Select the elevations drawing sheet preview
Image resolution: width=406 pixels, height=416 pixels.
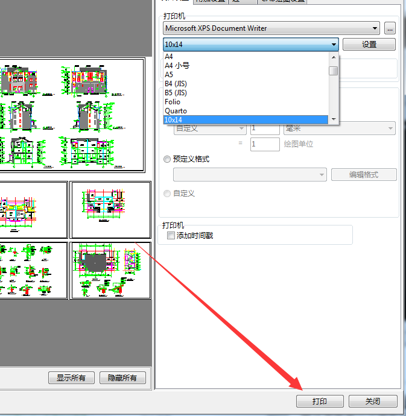pos(72,115)
